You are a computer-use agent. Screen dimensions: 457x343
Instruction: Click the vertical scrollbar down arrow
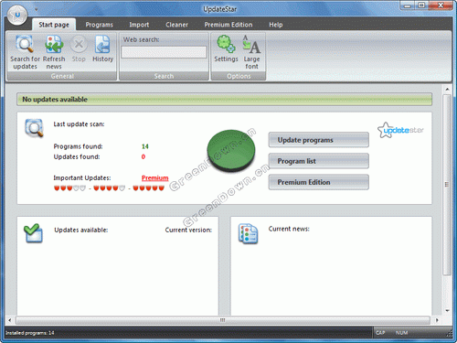pos(447,311)
